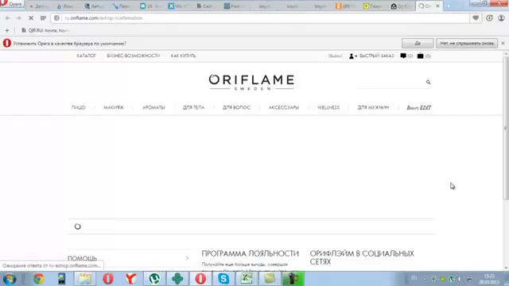
Task: Close the active Oriflame browser tab
Action: point(437,6)
